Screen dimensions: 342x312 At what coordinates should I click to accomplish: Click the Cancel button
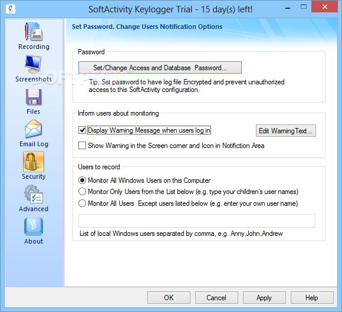pyautogui.click(x=216, y=298)
